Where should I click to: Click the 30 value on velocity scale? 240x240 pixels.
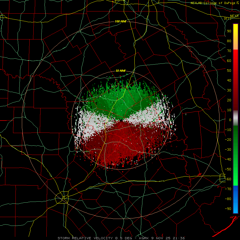tap(229, 90)
